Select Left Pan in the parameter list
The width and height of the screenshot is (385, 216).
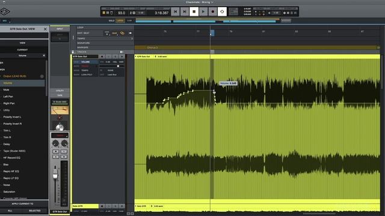click(8, 97)
